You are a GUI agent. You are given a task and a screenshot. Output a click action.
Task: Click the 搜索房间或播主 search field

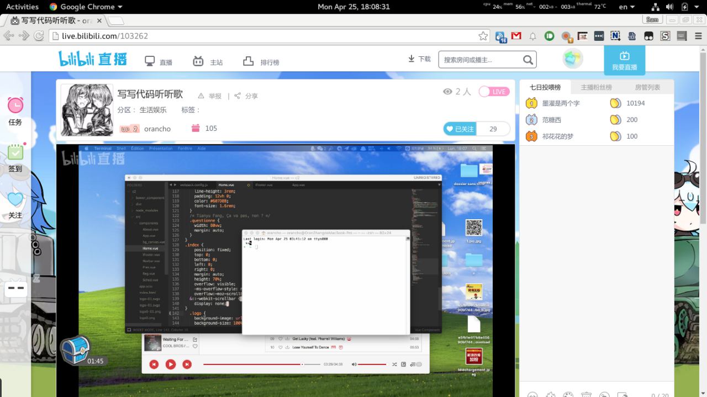[479, 60]
